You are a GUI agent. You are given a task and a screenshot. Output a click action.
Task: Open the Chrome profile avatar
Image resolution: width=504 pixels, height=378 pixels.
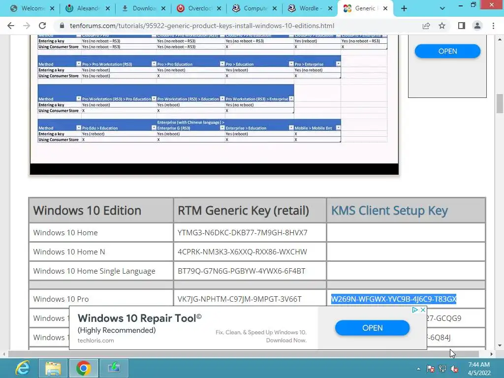(x=477, y=26)
